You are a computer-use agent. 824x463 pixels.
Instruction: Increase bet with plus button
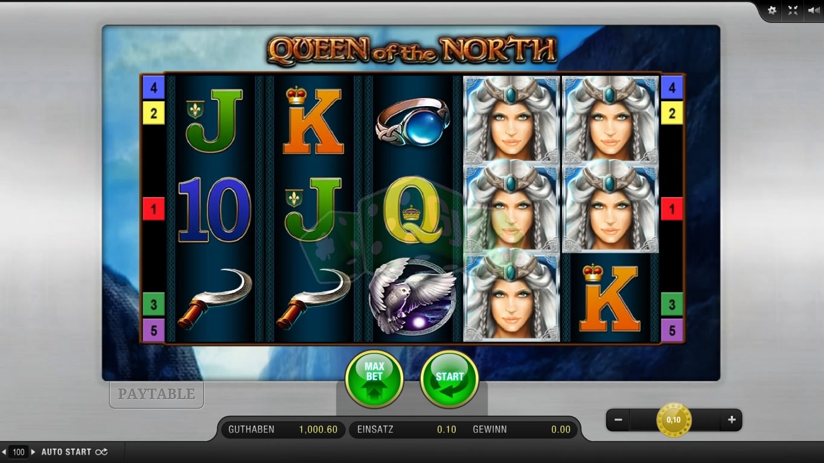click(x=732, y=420)
